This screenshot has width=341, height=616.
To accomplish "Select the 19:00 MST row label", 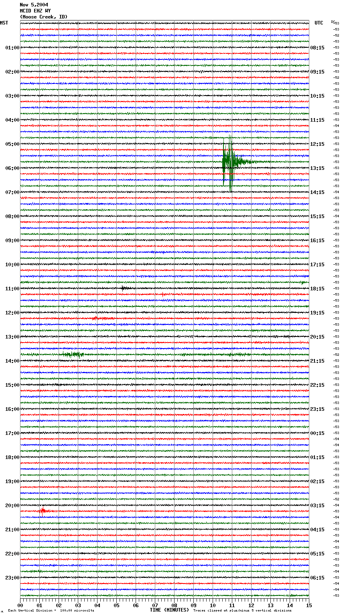I will (x=12, y=481).
